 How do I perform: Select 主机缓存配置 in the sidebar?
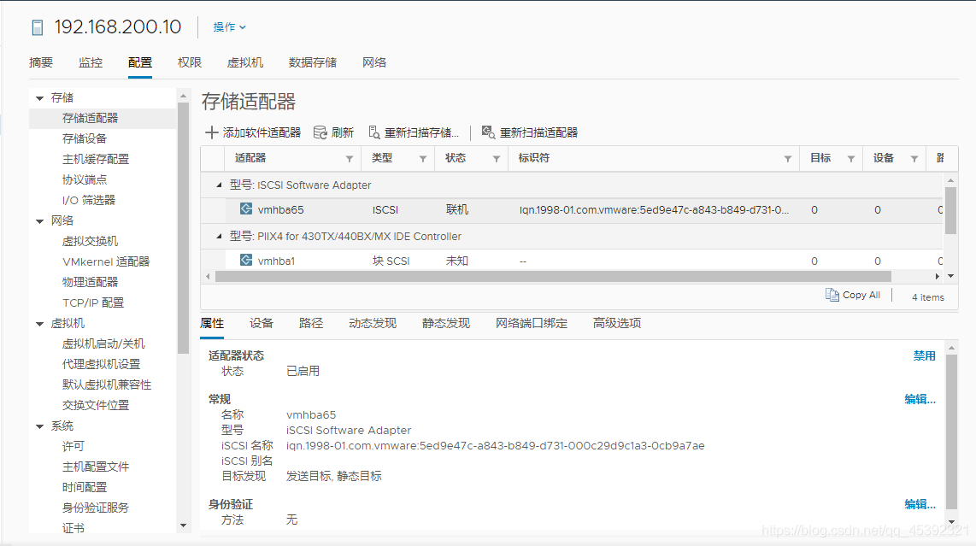click(x=96, y=159)
